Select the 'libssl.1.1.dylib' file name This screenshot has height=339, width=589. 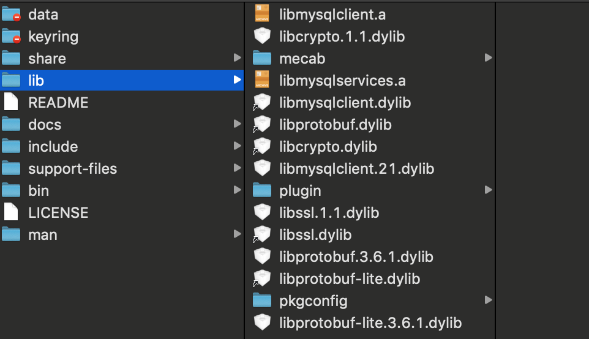(x=329, y=213)
